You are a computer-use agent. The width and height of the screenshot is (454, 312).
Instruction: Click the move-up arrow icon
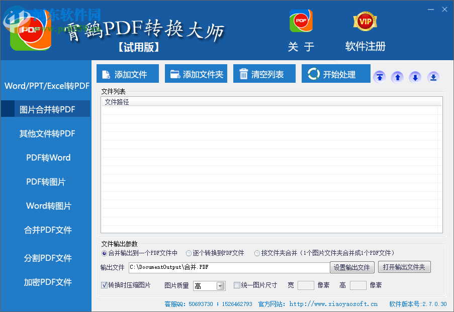point(397,77)
